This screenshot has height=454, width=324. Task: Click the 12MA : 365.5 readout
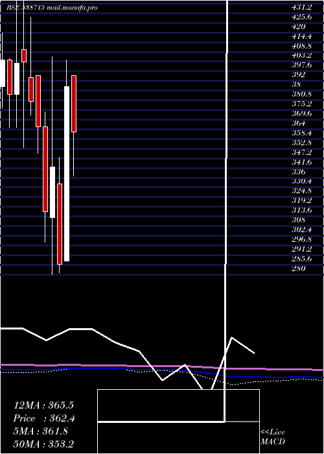pos(43,405)
